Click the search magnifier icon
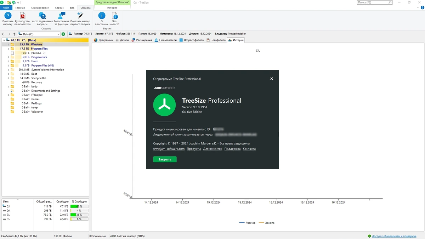 [390, 2]
